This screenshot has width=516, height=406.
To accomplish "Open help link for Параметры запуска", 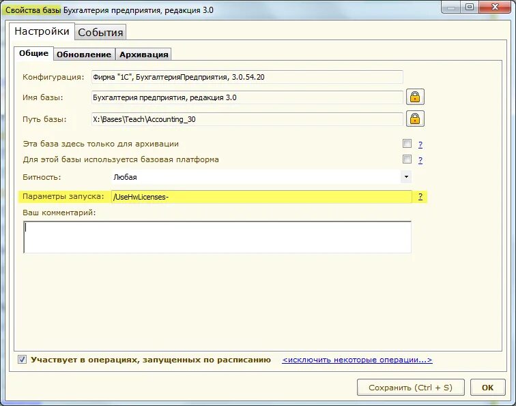I will click(x=420, y=196).
